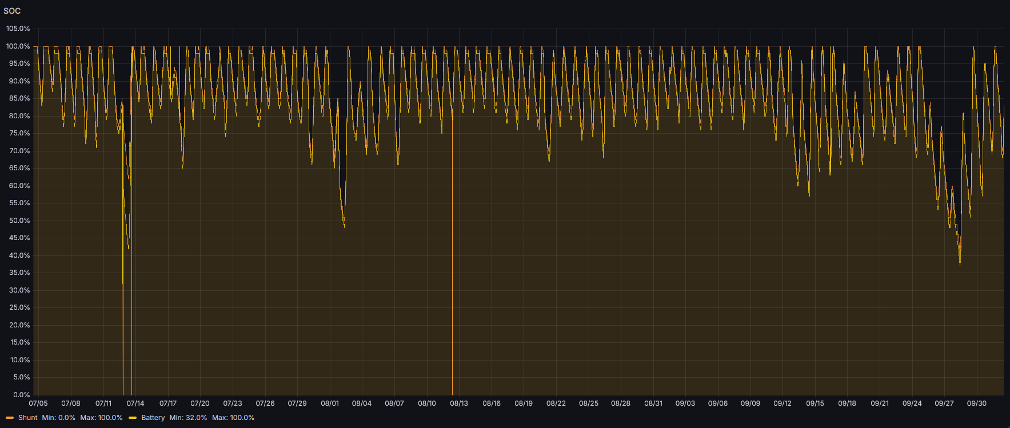Click the deep dip bottom near 08/02
The height and width of the screenshot is (428, 1010).
coord(344,225)
